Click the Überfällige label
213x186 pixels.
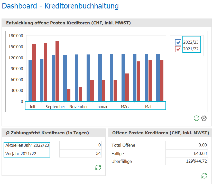122,161
